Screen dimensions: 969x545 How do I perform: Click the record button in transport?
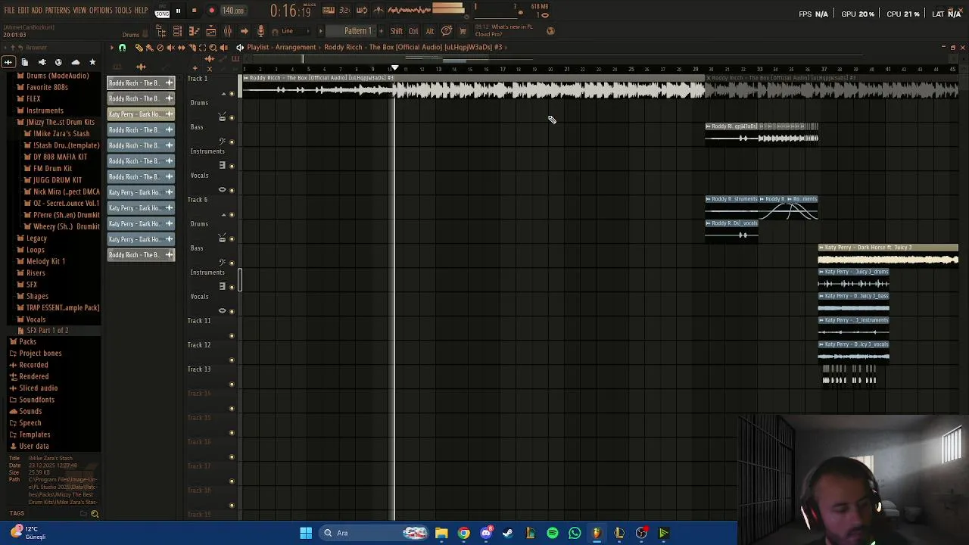click(x=212, y=11)
